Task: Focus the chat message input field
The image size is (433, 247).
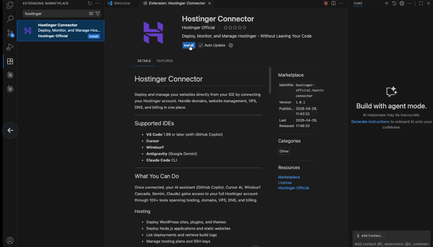Action: [392, 244]
